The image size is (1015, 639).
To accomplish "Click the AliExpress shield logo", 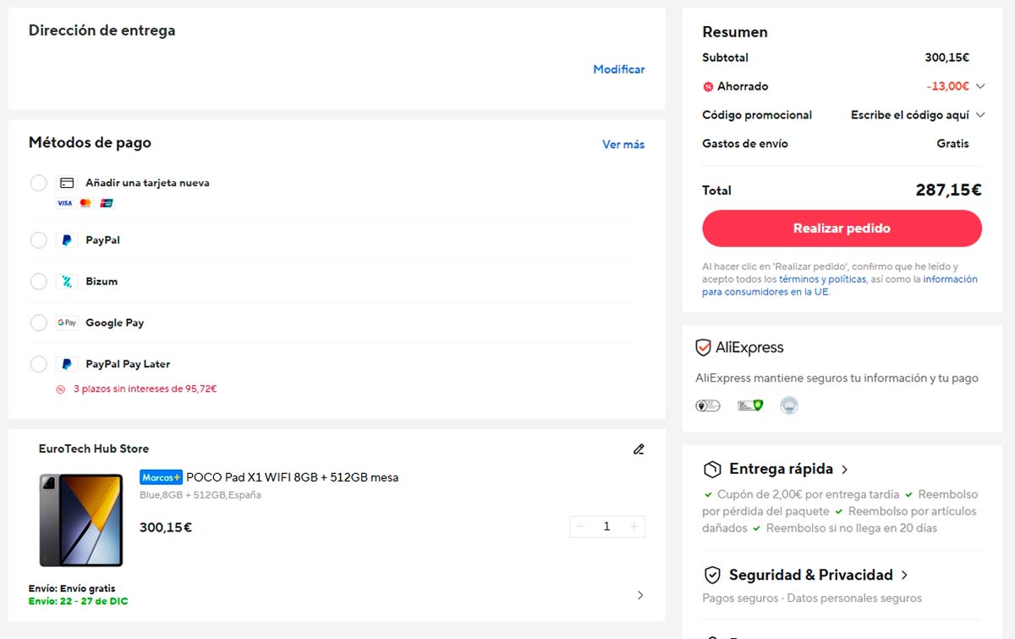I will tap(703, 348).
